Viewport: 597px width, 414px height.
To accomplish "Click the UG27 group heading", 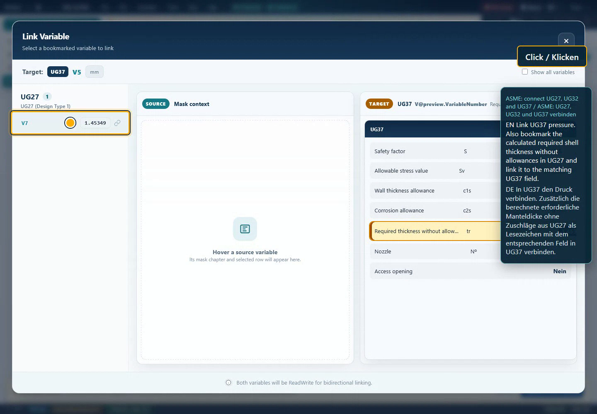I will click(x=30, y=97).
